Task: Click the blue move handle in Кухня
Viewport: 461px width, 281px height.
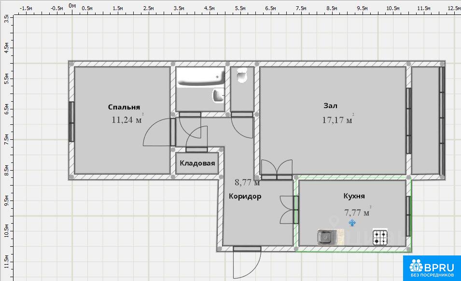Action: 352,223
